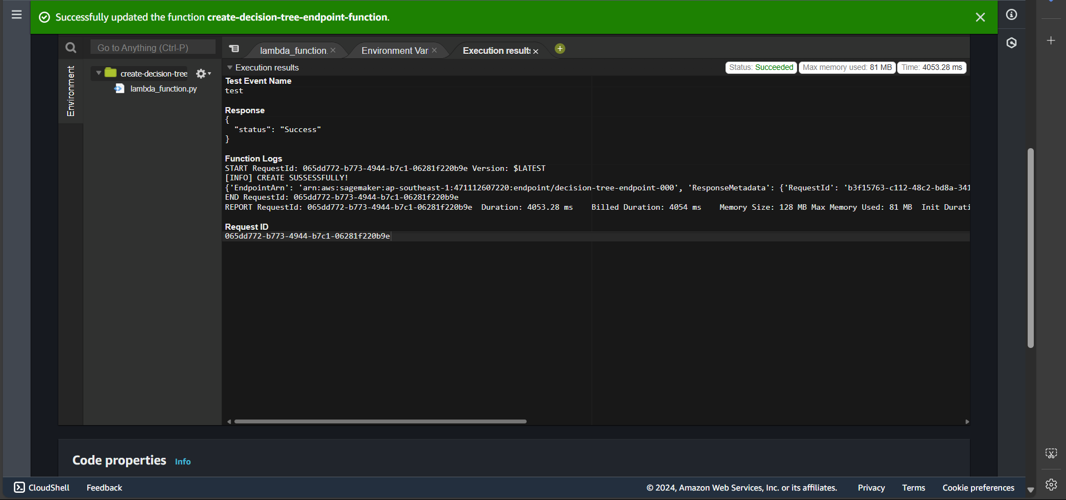Click the search magnifier icon in editor
This screenshot has width=1066, height=500.
(71, 48)
